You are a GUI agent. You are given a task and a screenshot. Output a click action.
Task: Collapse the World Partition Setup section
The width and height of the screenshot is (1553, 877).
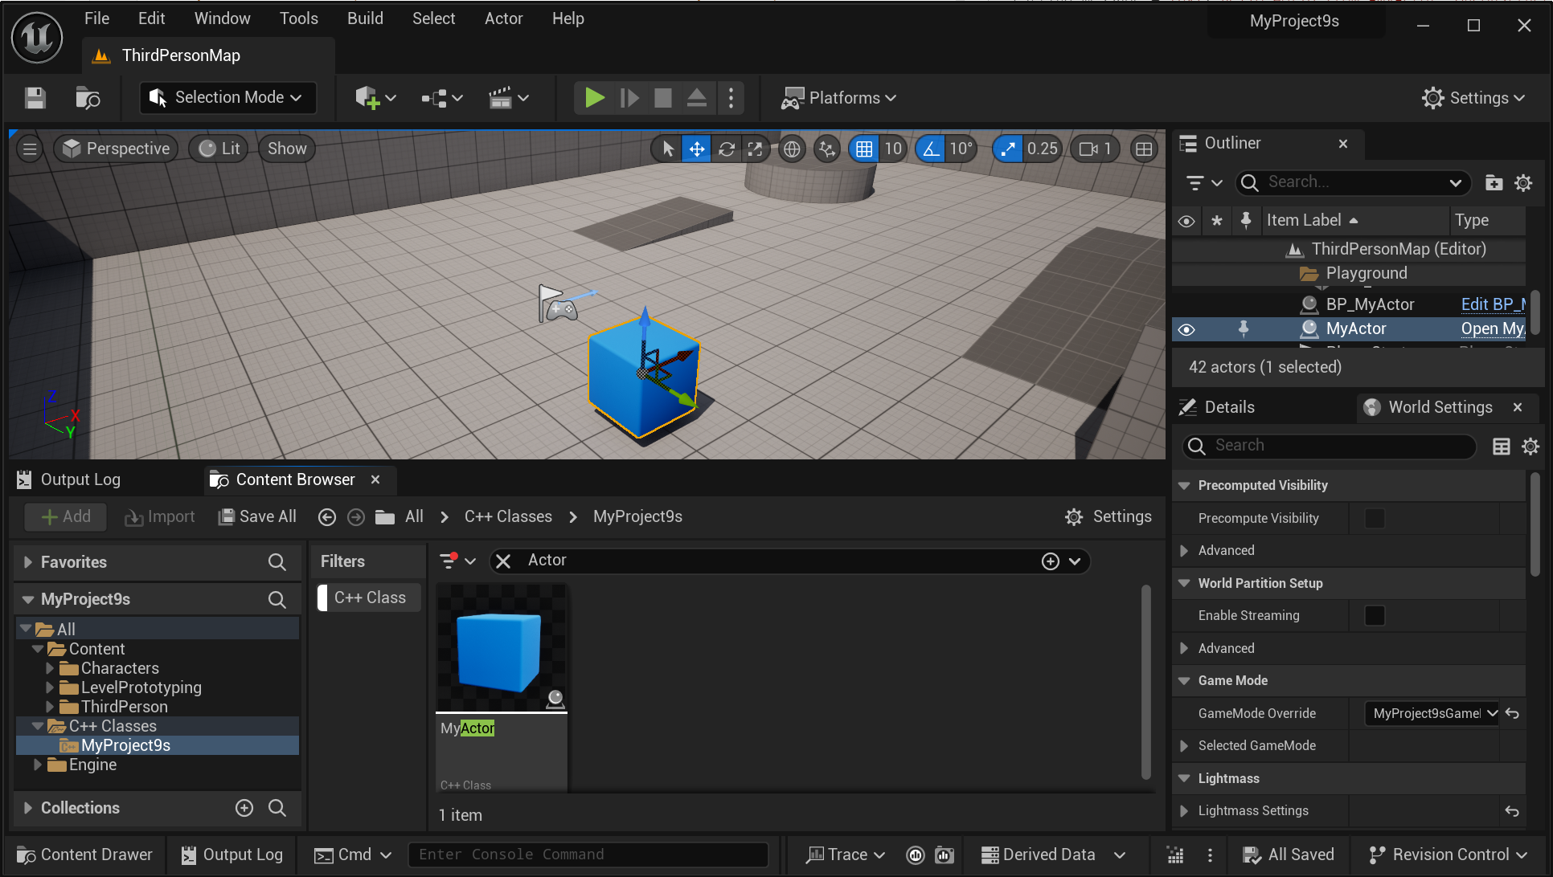pos(1184,584)
